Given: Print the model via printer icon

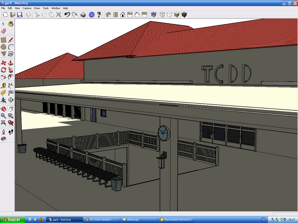Looking at the screenshot, I should coord(83,15).
